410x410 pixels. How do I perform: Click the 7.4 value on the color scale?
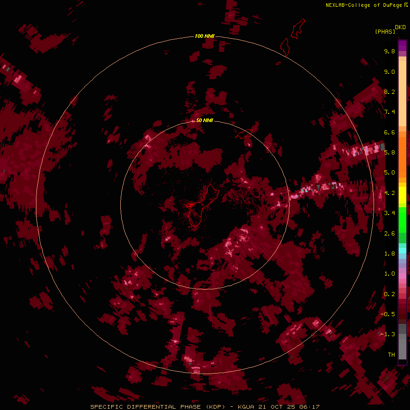click(x=389, y=112)
